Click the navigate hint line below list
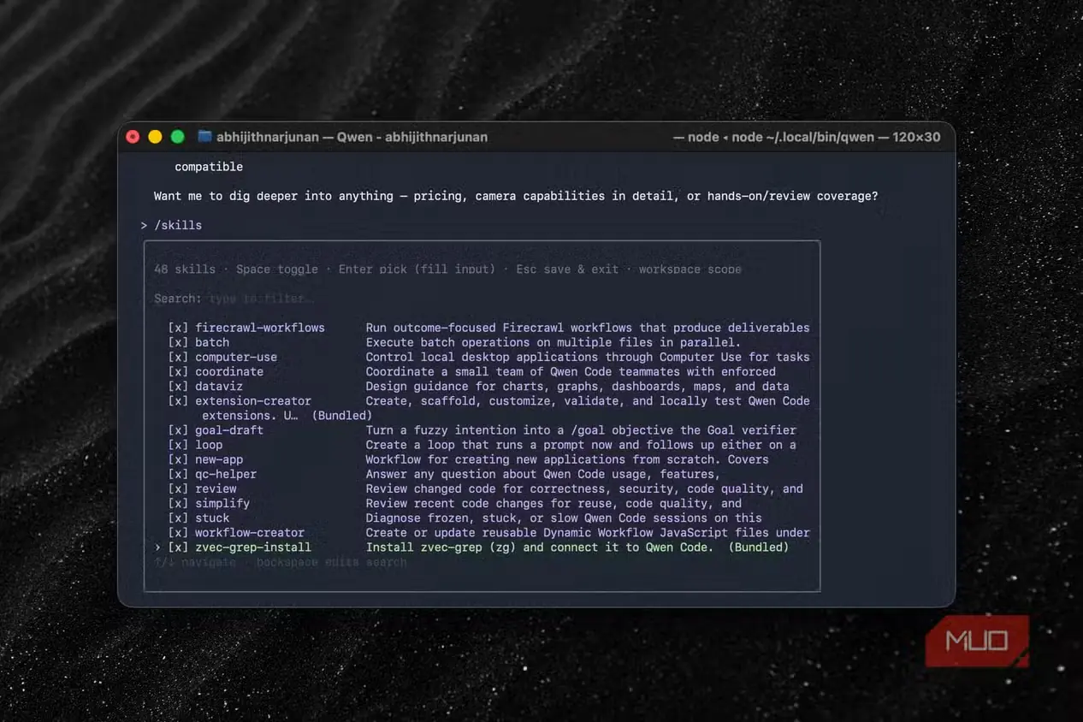 click(x=280, y=562)
